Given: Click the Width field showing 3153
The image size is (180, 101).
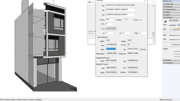Looking at the screenshot, I should (111, 41).
